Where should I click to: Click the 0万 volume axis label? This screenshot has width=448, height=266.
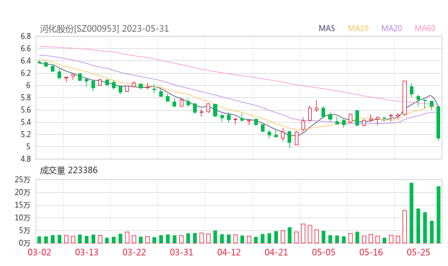coord(25,243)
